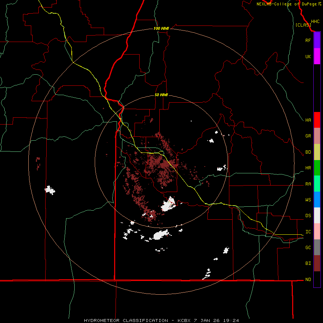Click the 50 NMI range ring label
Image resolution: width=323 pixels, height=323 pixels.
(161, 95)
